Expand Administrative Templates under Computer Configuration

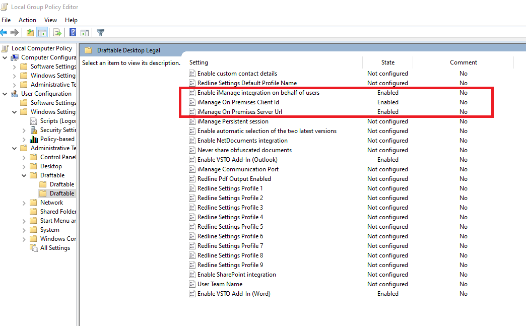click(15, 85)
